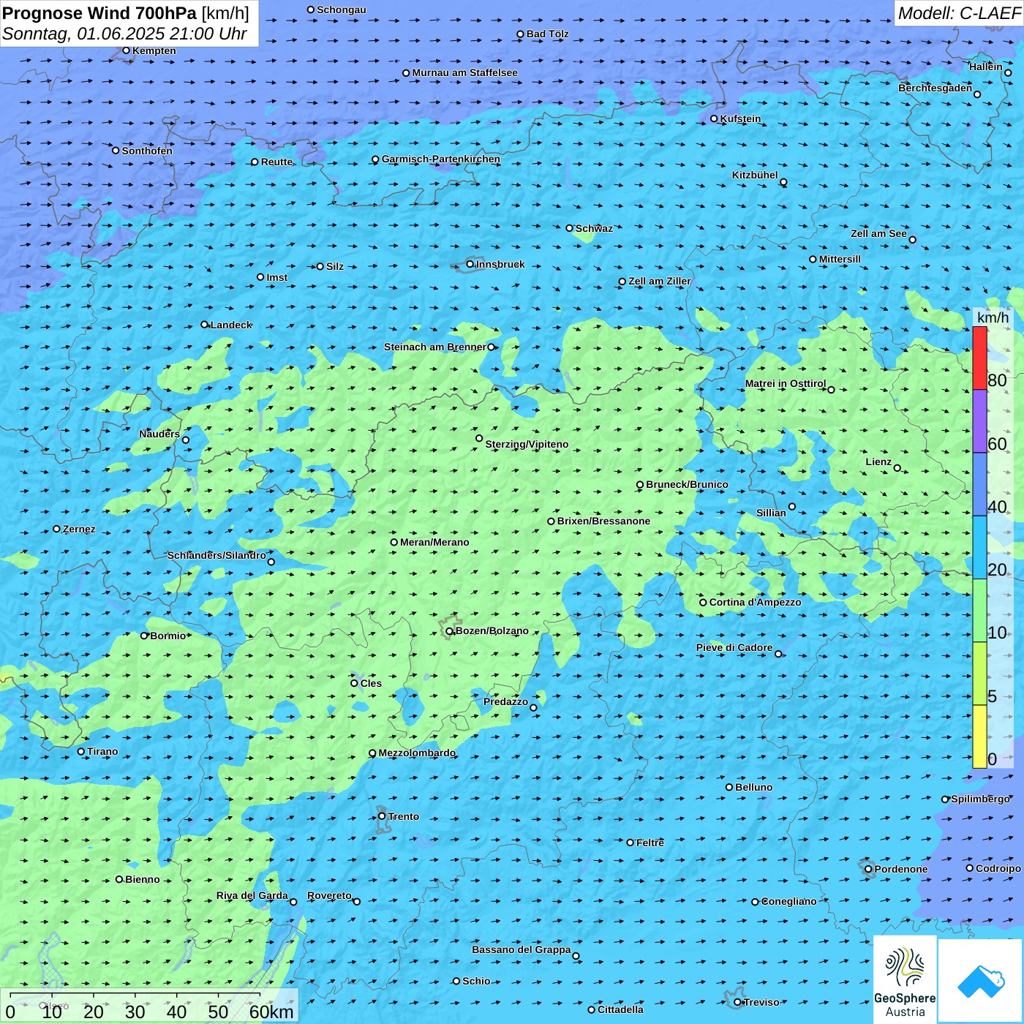The width and height of the screenshot is (1024, 1024).
Task: Click the Sonthofen city marker
Action: pyautogui.click(x=116, y=151)
